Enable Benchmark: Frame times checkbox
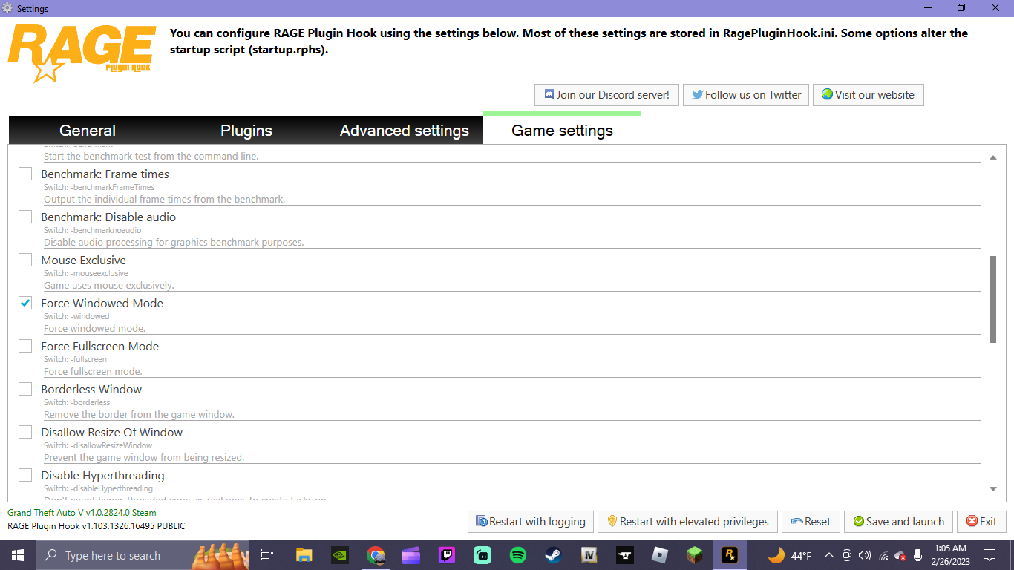This screenshot has width=1014, height=570. [25, 174]
